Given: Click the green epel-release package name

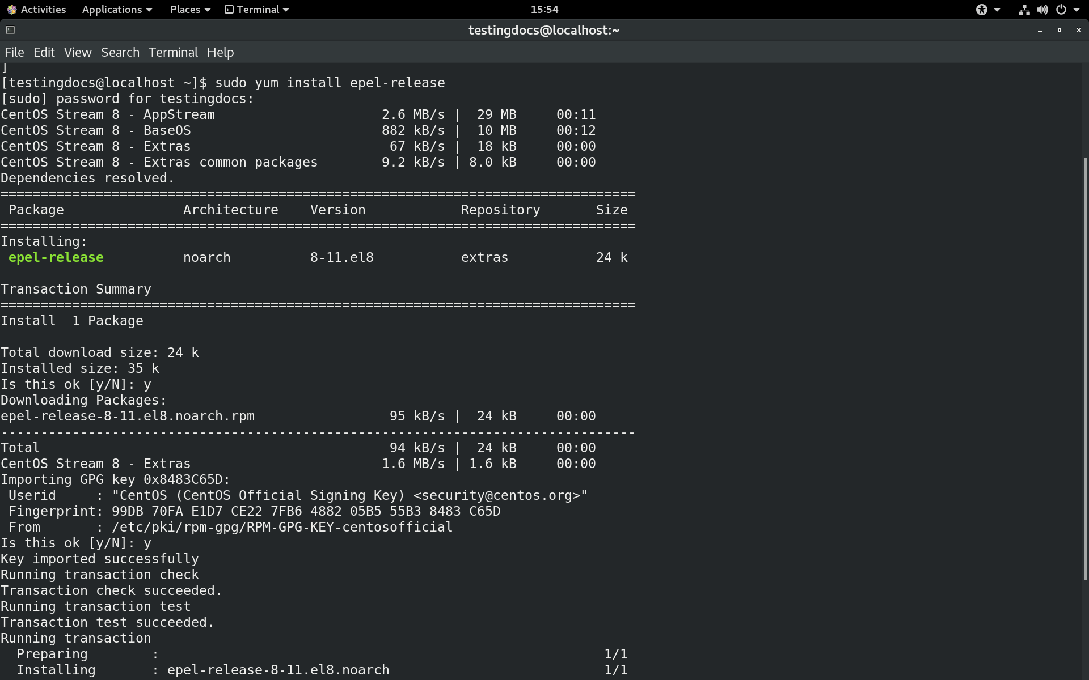Looking at the screenshot, I should point(56,257).
